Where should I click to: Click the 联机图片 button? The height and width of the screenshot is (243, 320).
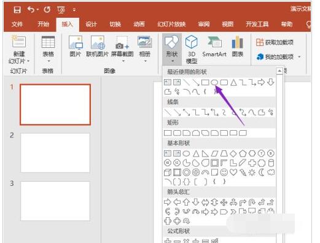pyautogui.click(x=97, y=47)
